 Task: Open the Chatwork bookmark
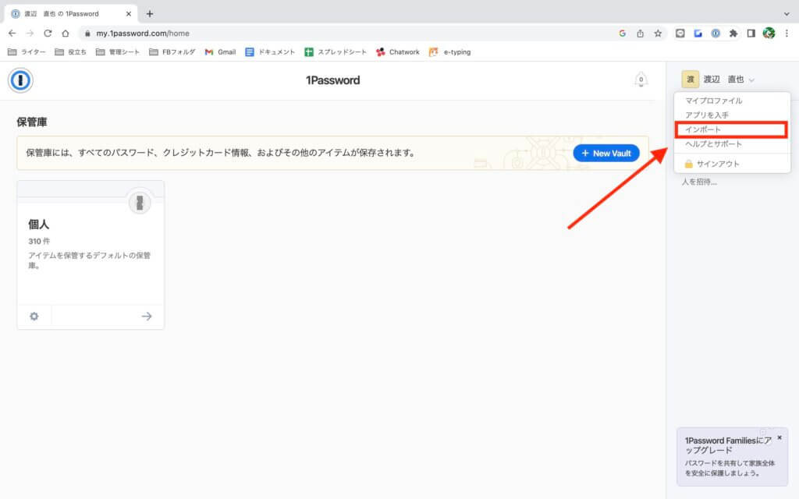[397, 52]
